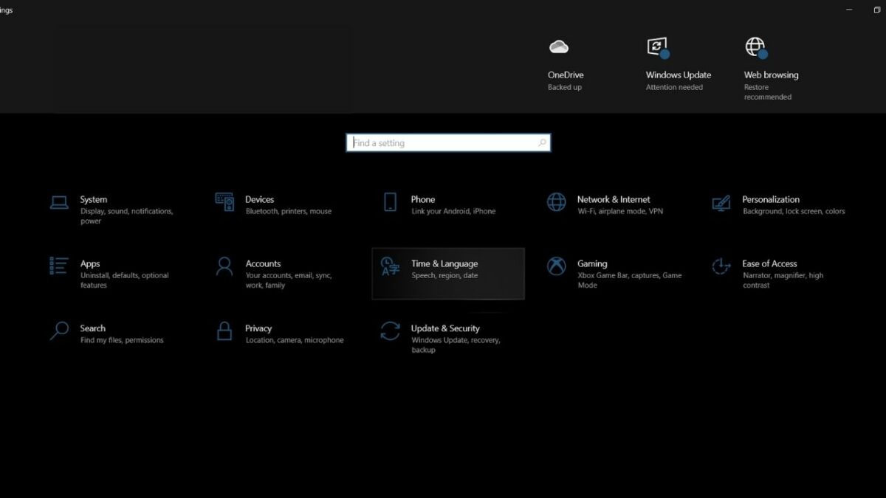The height and width of the screenshot is (498, 886).
Task: Click inside the Find a setting box
Action: tap(443, 143)
